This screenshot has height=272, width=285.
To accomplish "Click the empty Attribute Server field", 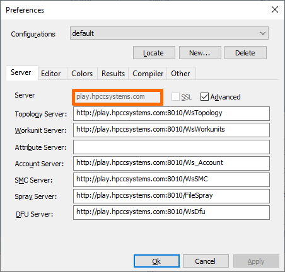I will point(172,147).
